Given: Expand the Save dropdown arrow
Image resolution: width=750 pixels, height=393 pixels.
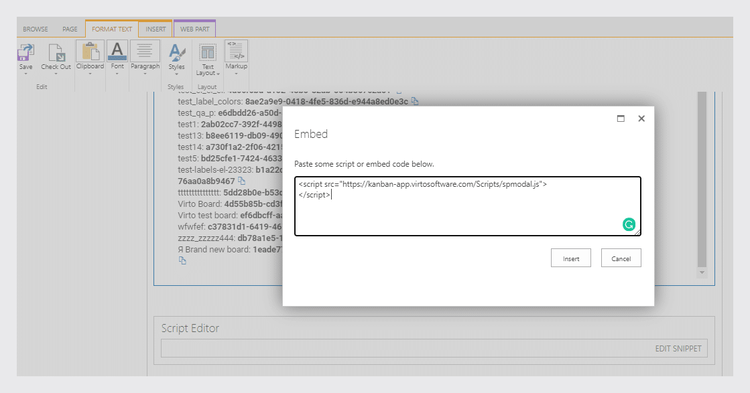Looking at the screenshot, I should pos(26,74).
